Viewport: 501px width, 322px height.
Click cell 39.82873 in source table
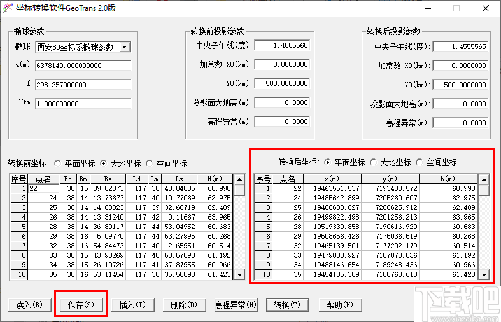pos(108,188)
